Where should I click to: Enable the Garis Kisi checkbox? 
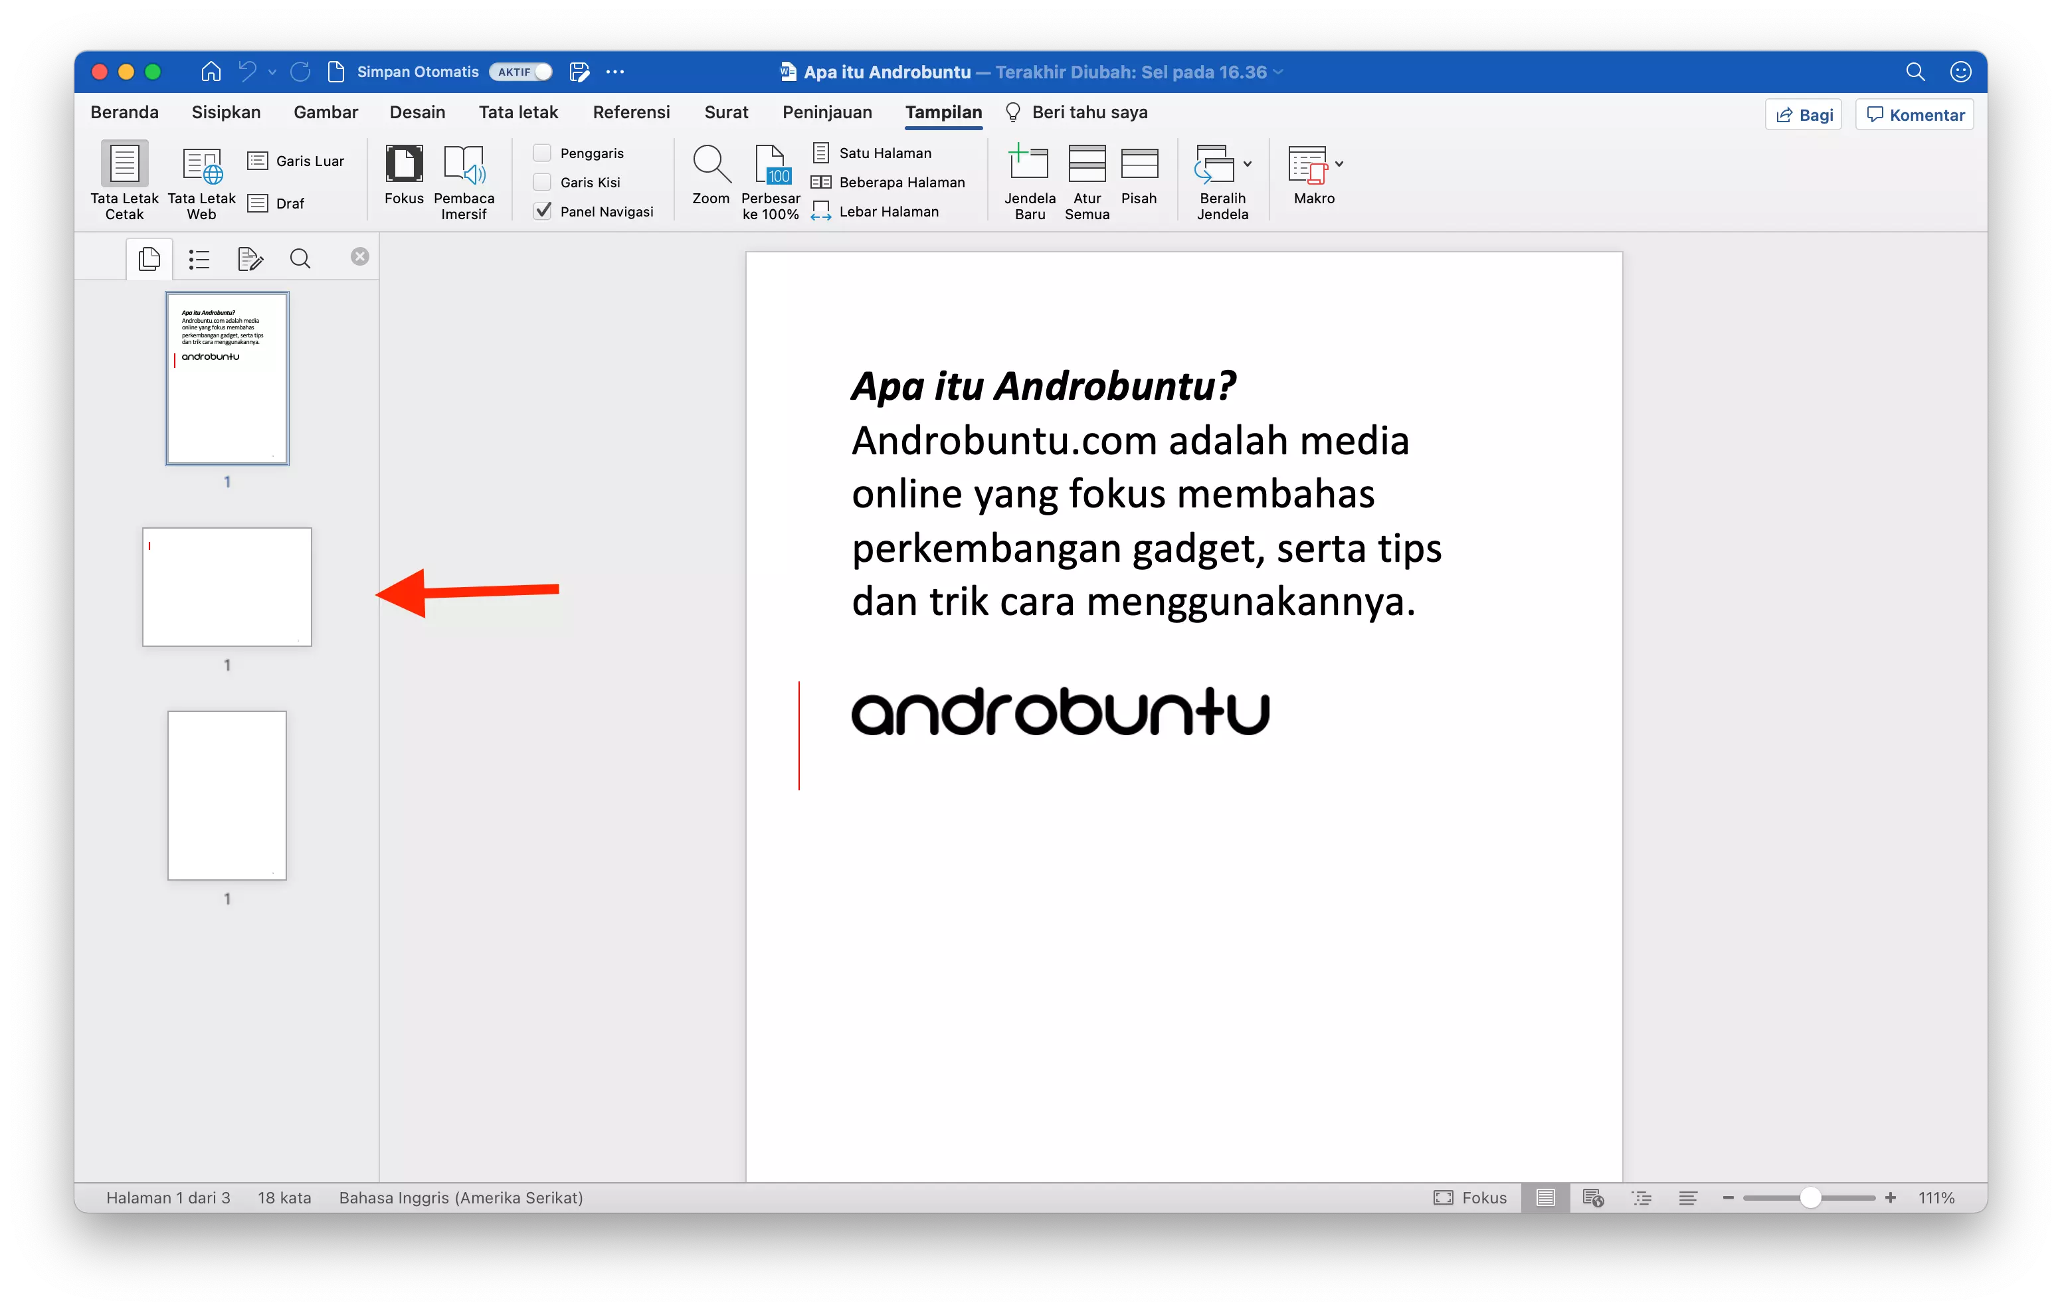coord(542,181)
